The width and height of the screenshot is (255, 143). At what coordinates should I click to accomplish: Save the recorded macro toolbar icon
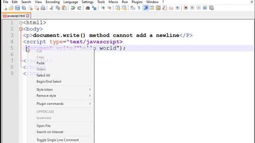pyautogui.click(x=212, y=8)
